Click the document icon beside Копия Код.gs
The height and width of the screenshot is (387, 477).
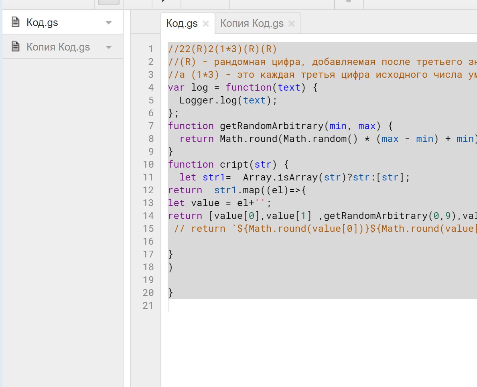tap(16, 47)
